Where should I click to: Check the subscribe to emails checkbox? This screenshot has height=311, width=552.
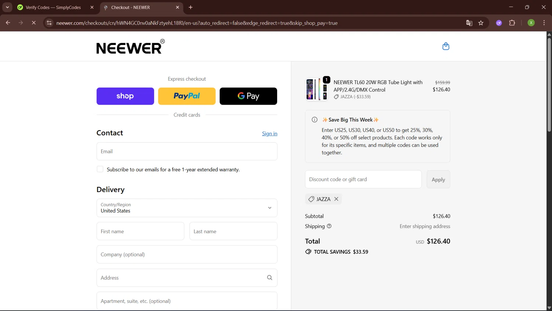[100, 169]
